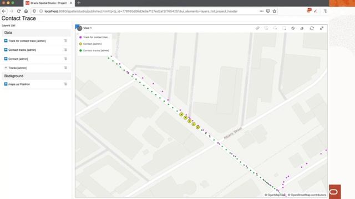Click green Contact tracks legend swatch
Image resolution: width=355 pixels, height=199 pixels.
[80, 50]
